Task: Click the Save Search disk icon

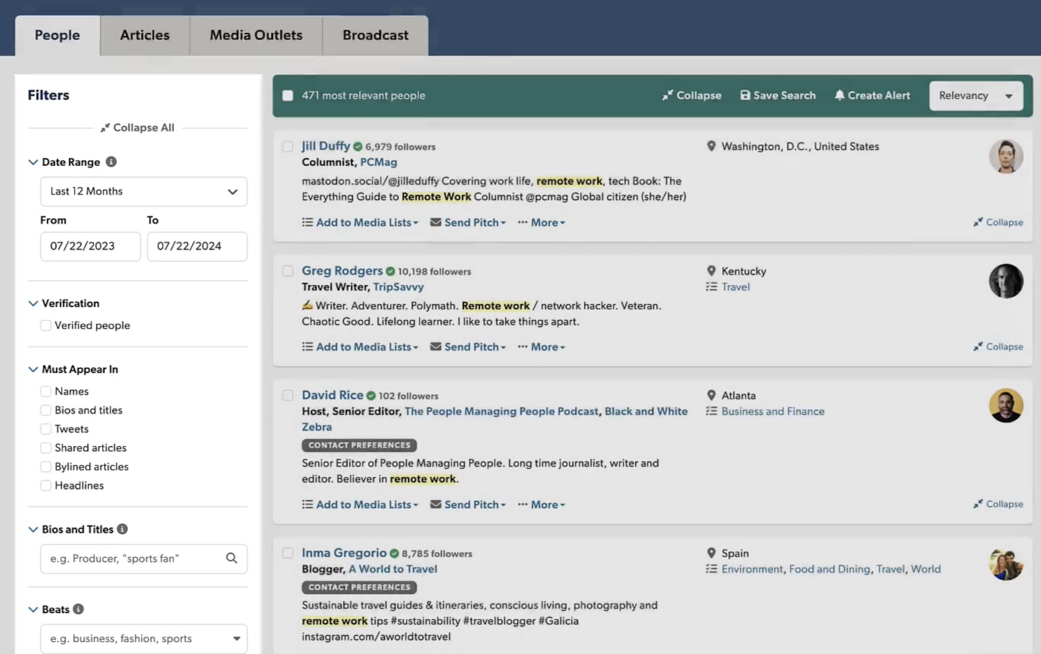Action: pos(745,95)
